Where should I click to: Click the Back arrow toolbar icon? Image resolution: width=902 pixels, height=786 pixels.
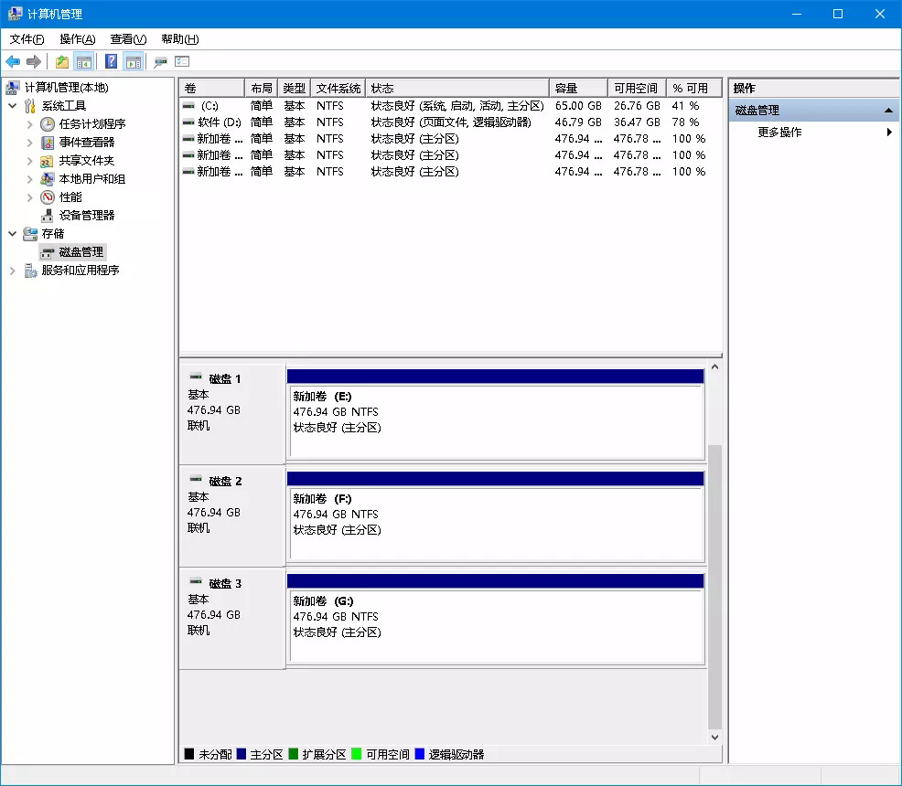point(13,61)
